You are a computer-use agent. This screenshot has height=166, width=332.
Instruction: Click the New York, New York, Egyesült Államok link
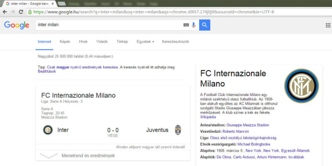277,151
